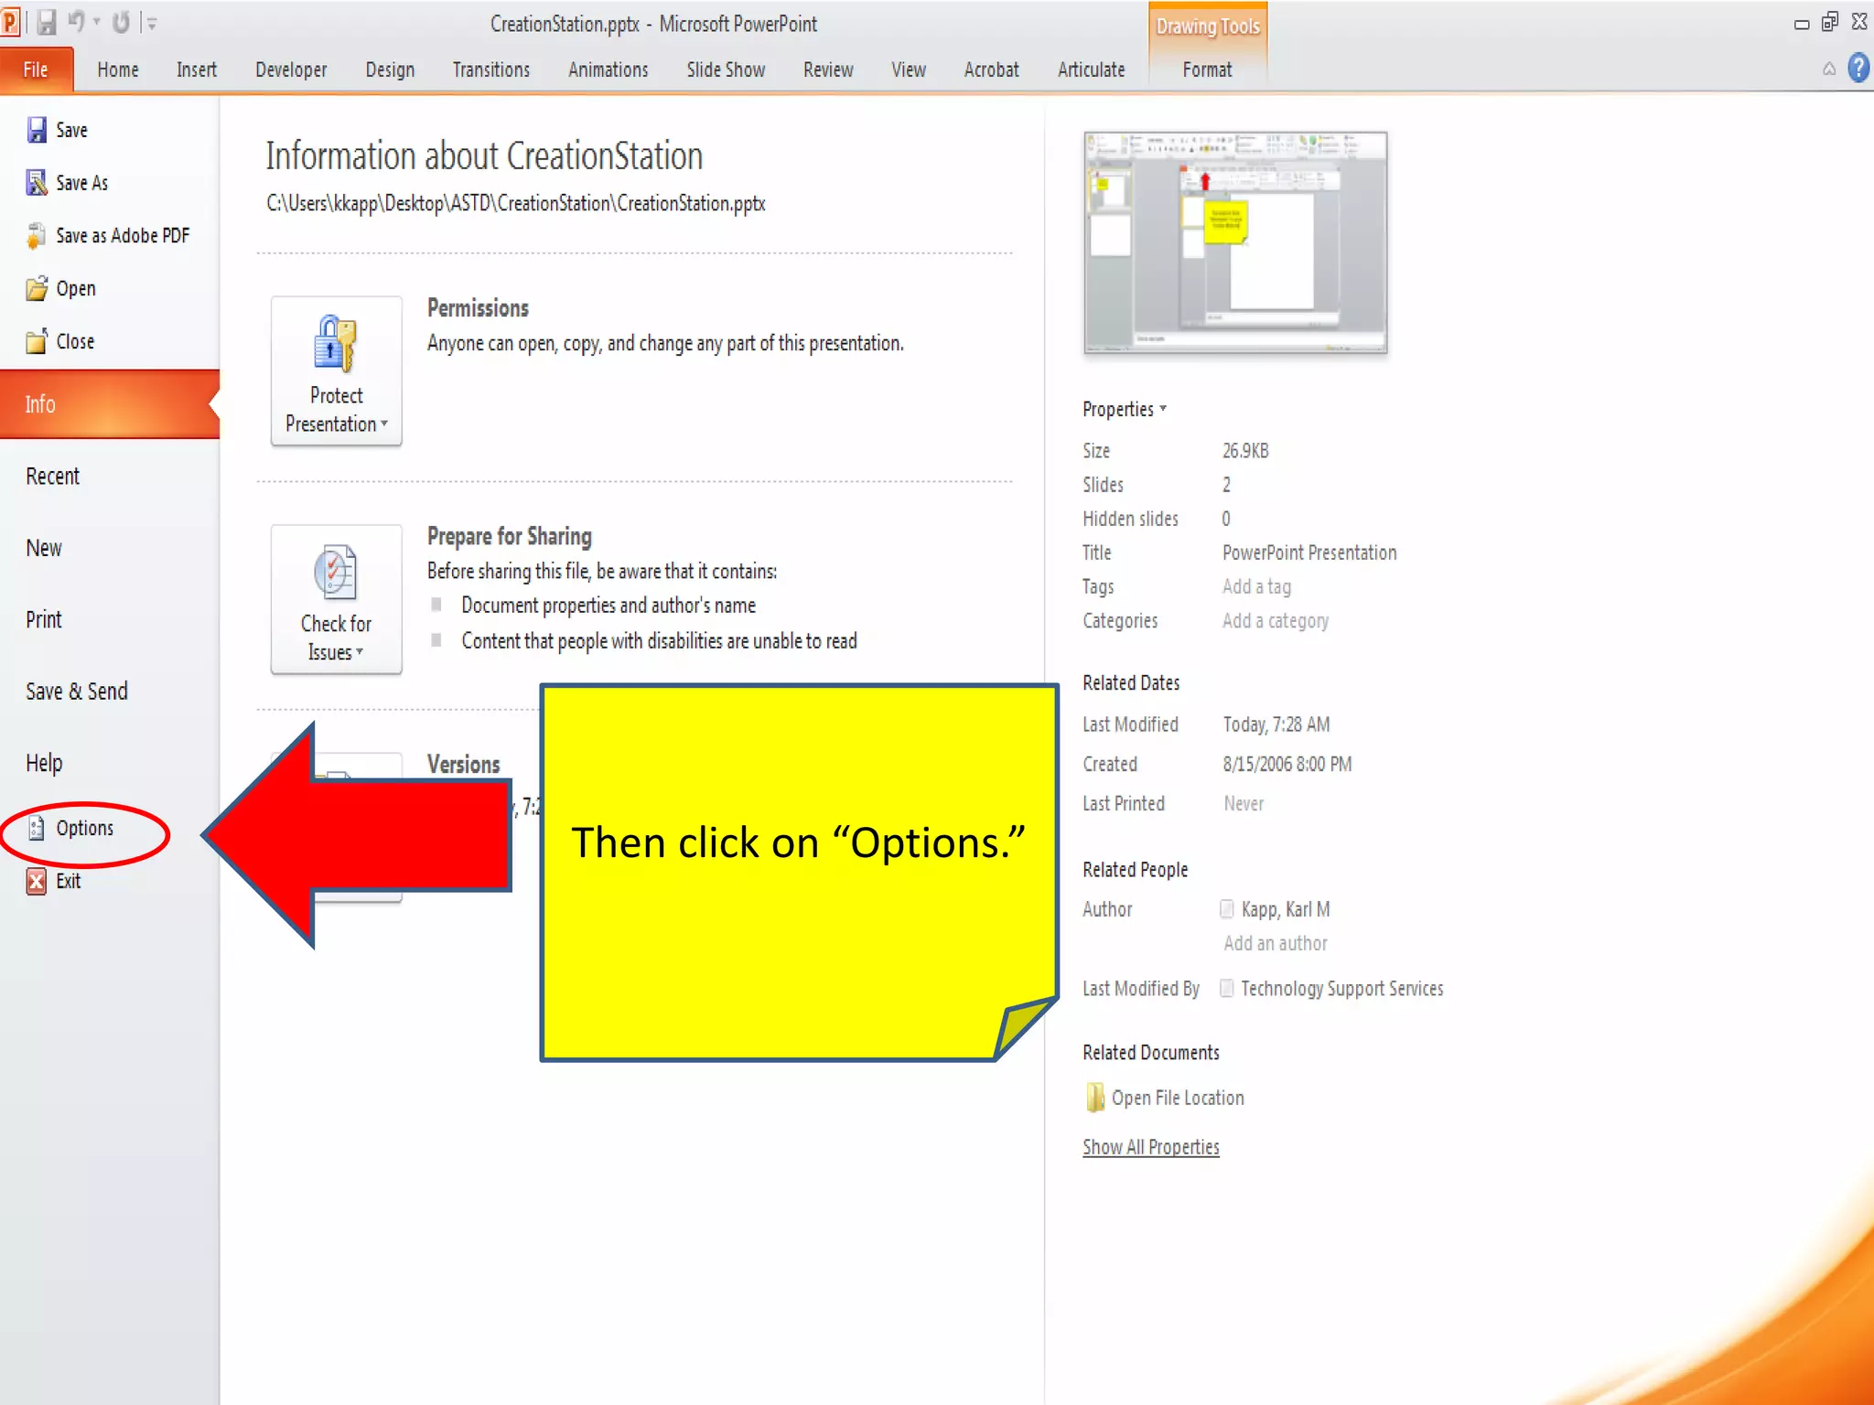Switch to the View tab
Image resolution: width=1874 pixels, height=1405 pixels.
tap(909, 70)
